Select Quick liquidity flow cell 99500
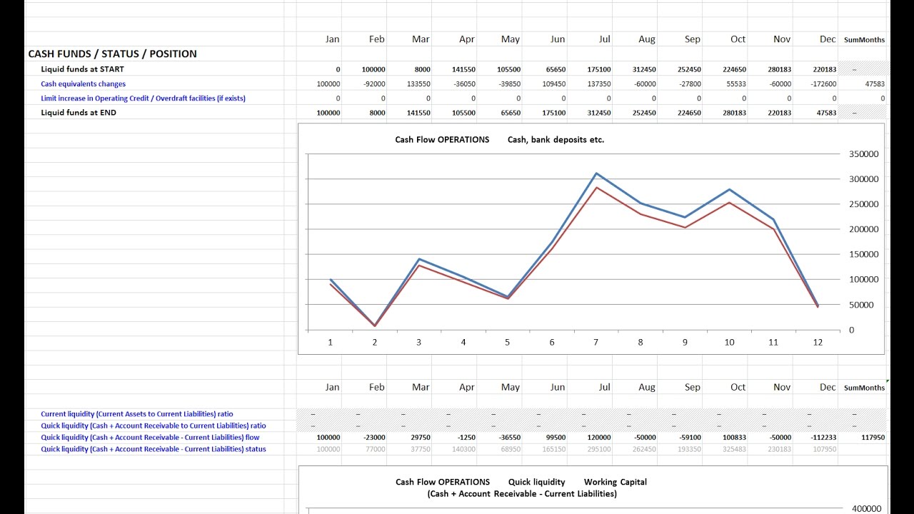 pyautogui.click(x=555, y=438)
